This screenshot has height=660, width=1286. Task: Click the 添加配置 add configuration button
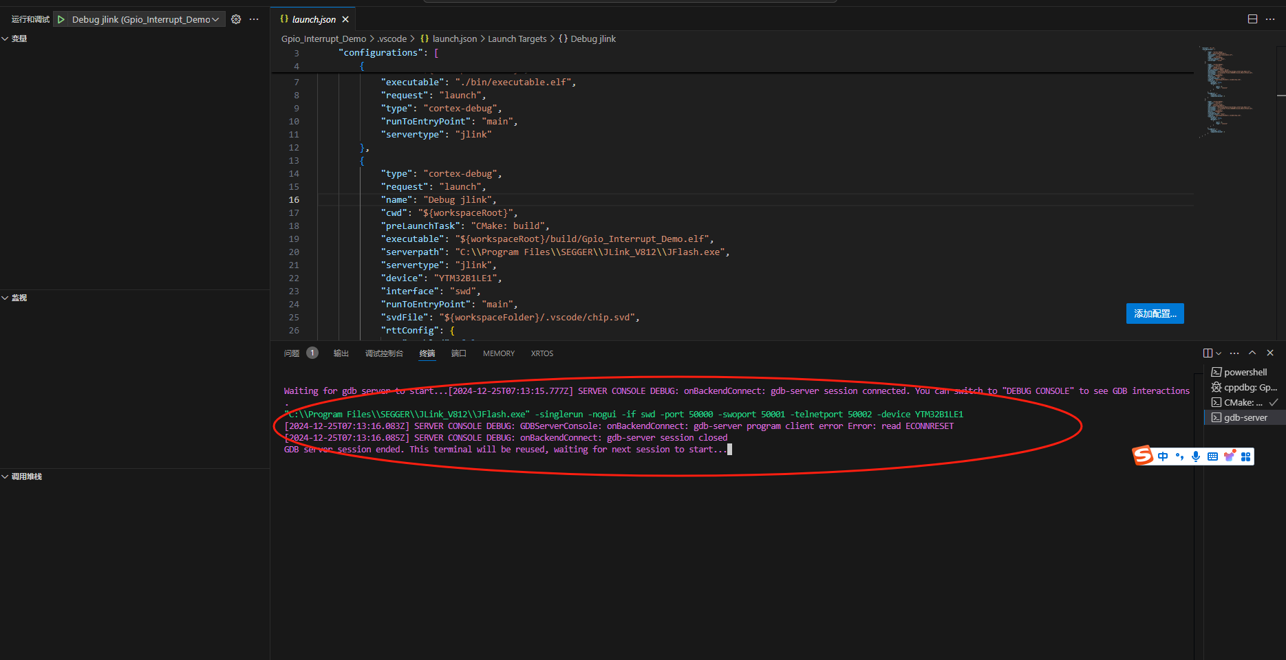click(x=1155, y=313)
